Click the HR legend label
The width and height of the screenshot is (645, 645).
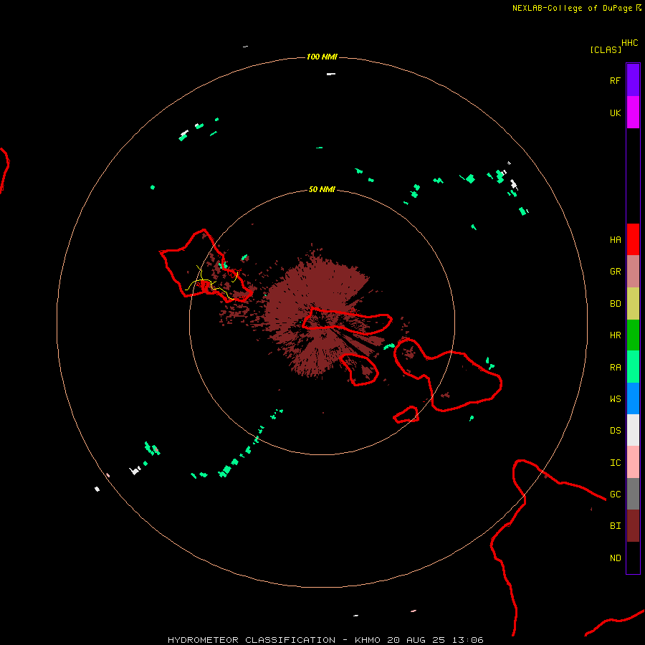616,335
